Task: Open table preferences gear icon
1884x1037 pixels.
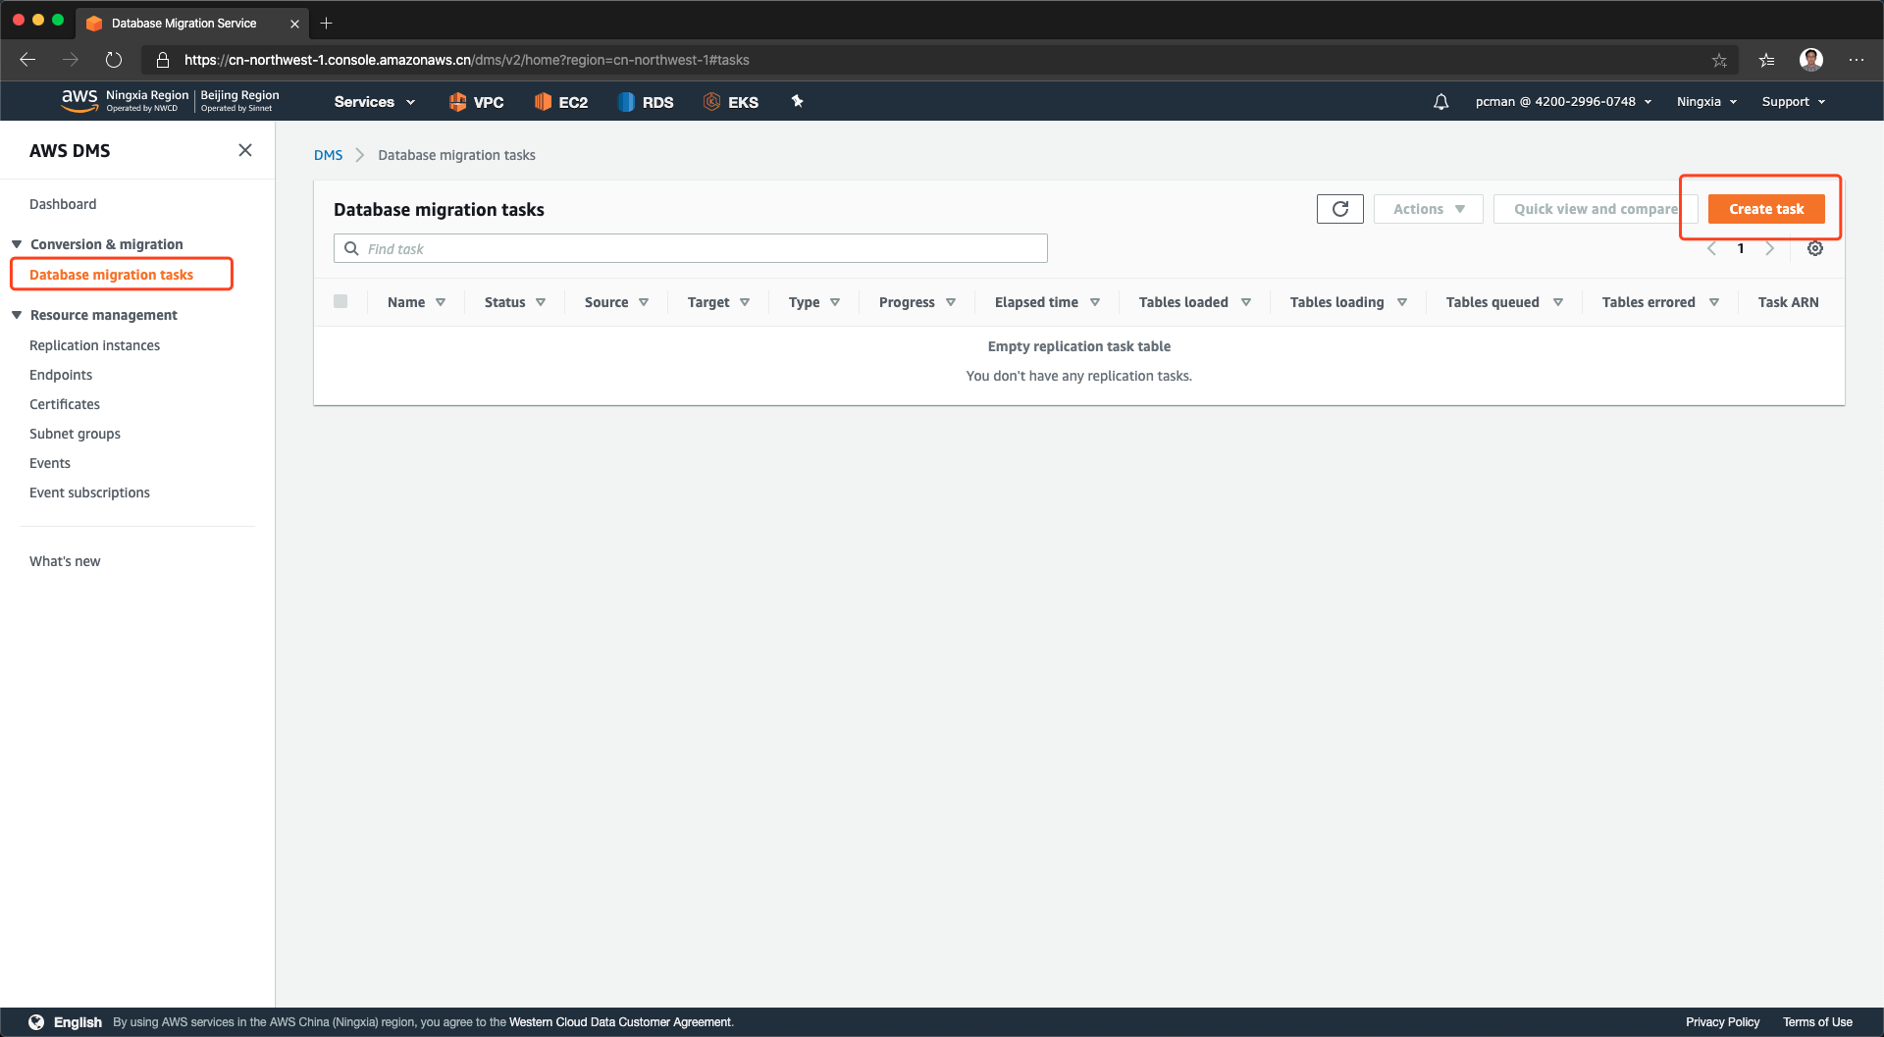Action: 1814,248
